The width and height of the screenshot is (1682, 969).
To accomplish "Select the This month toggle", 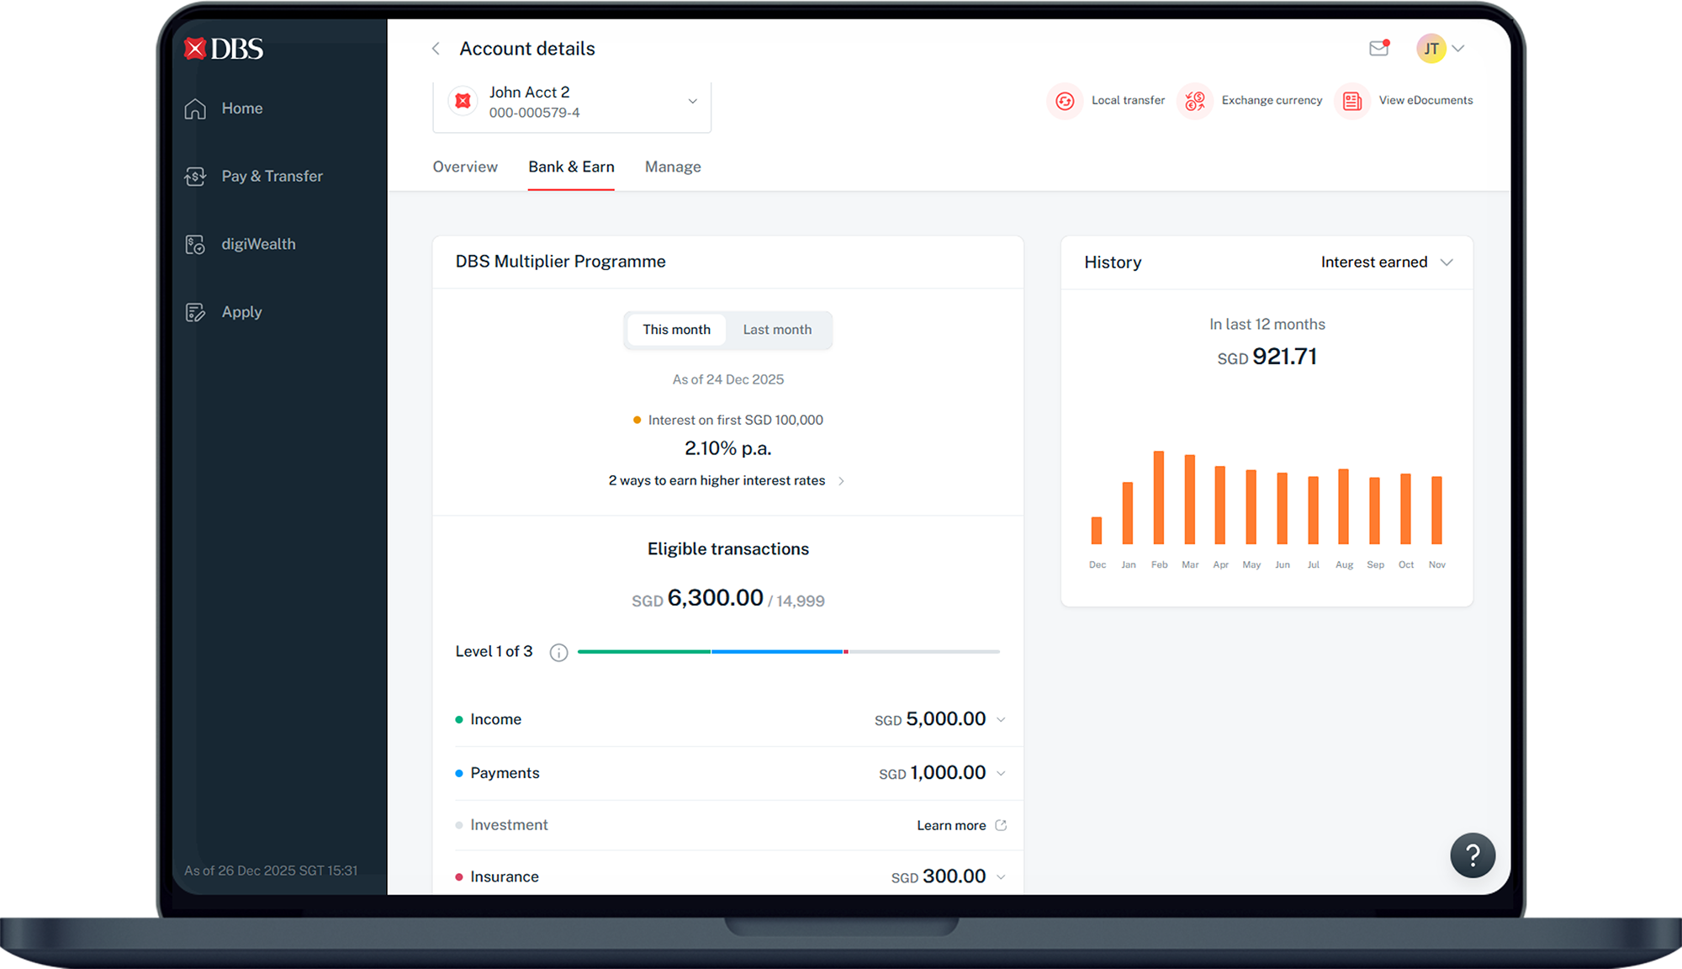I will point(676,330).
